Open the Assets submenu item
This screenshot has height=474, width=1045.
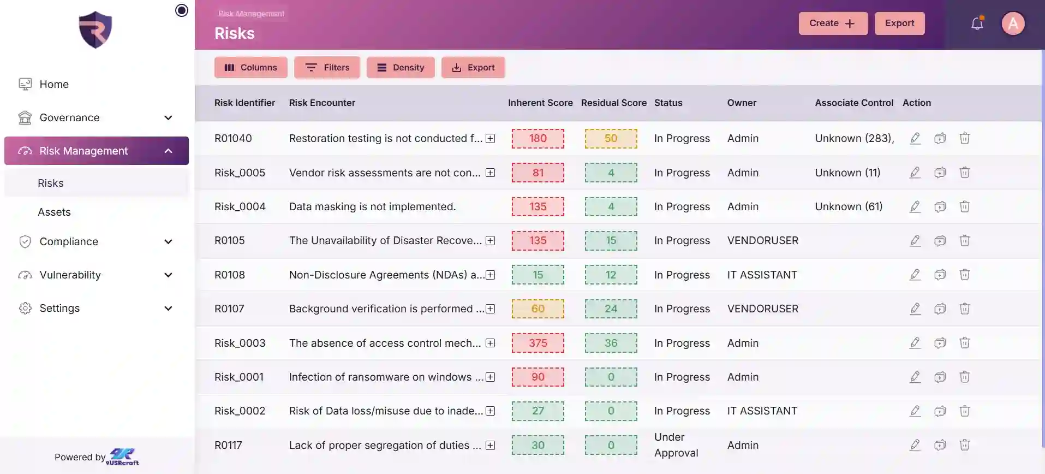[54, 212]
